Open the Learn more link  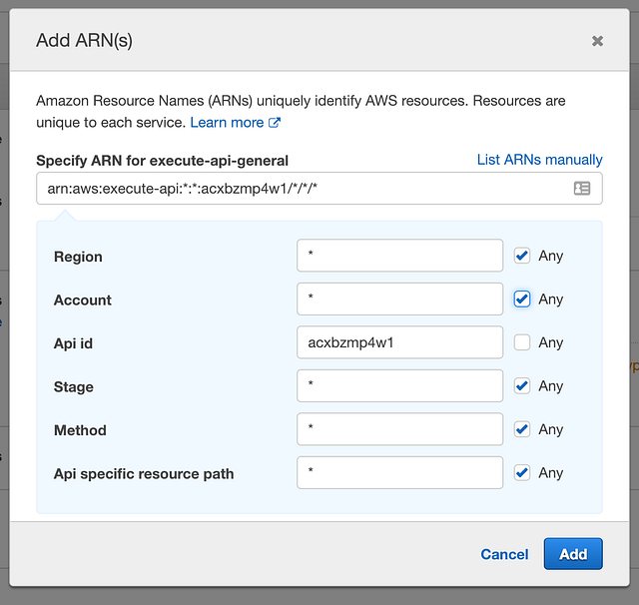point(227,123)
